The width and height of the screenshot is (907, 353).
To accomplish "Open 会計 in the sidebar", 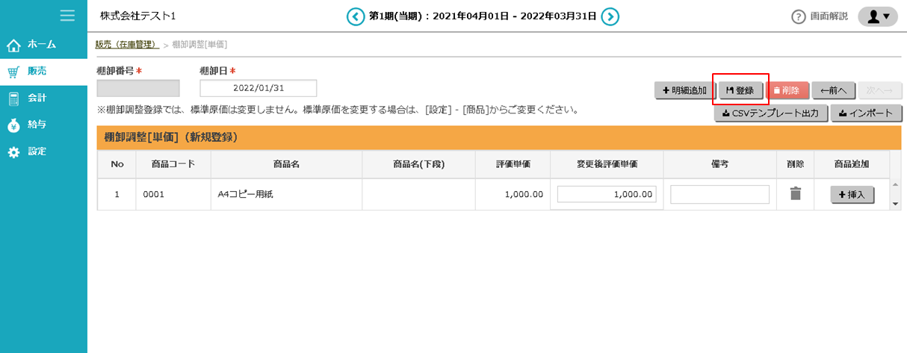I will [x=37, y=99].
